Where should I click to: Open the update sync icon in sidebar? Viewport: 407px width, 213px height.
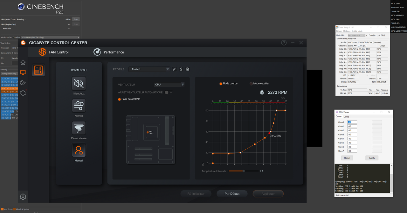point(23,93)
